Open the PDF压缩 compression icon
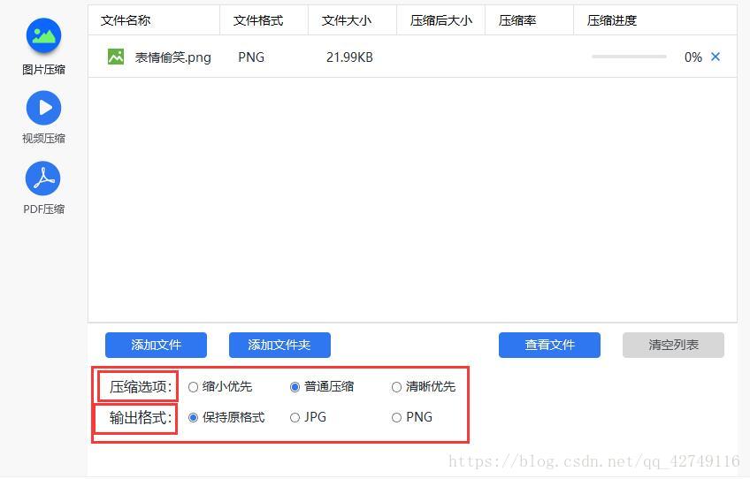The width and height of the screenshot is (750, 479). [x=43, y=179]
